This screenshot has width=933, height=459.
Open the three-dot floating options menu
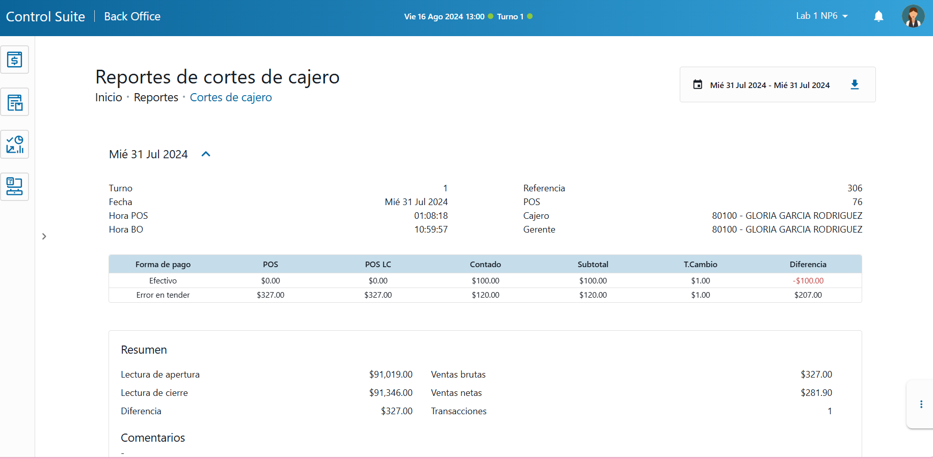[x=921, y=405]
